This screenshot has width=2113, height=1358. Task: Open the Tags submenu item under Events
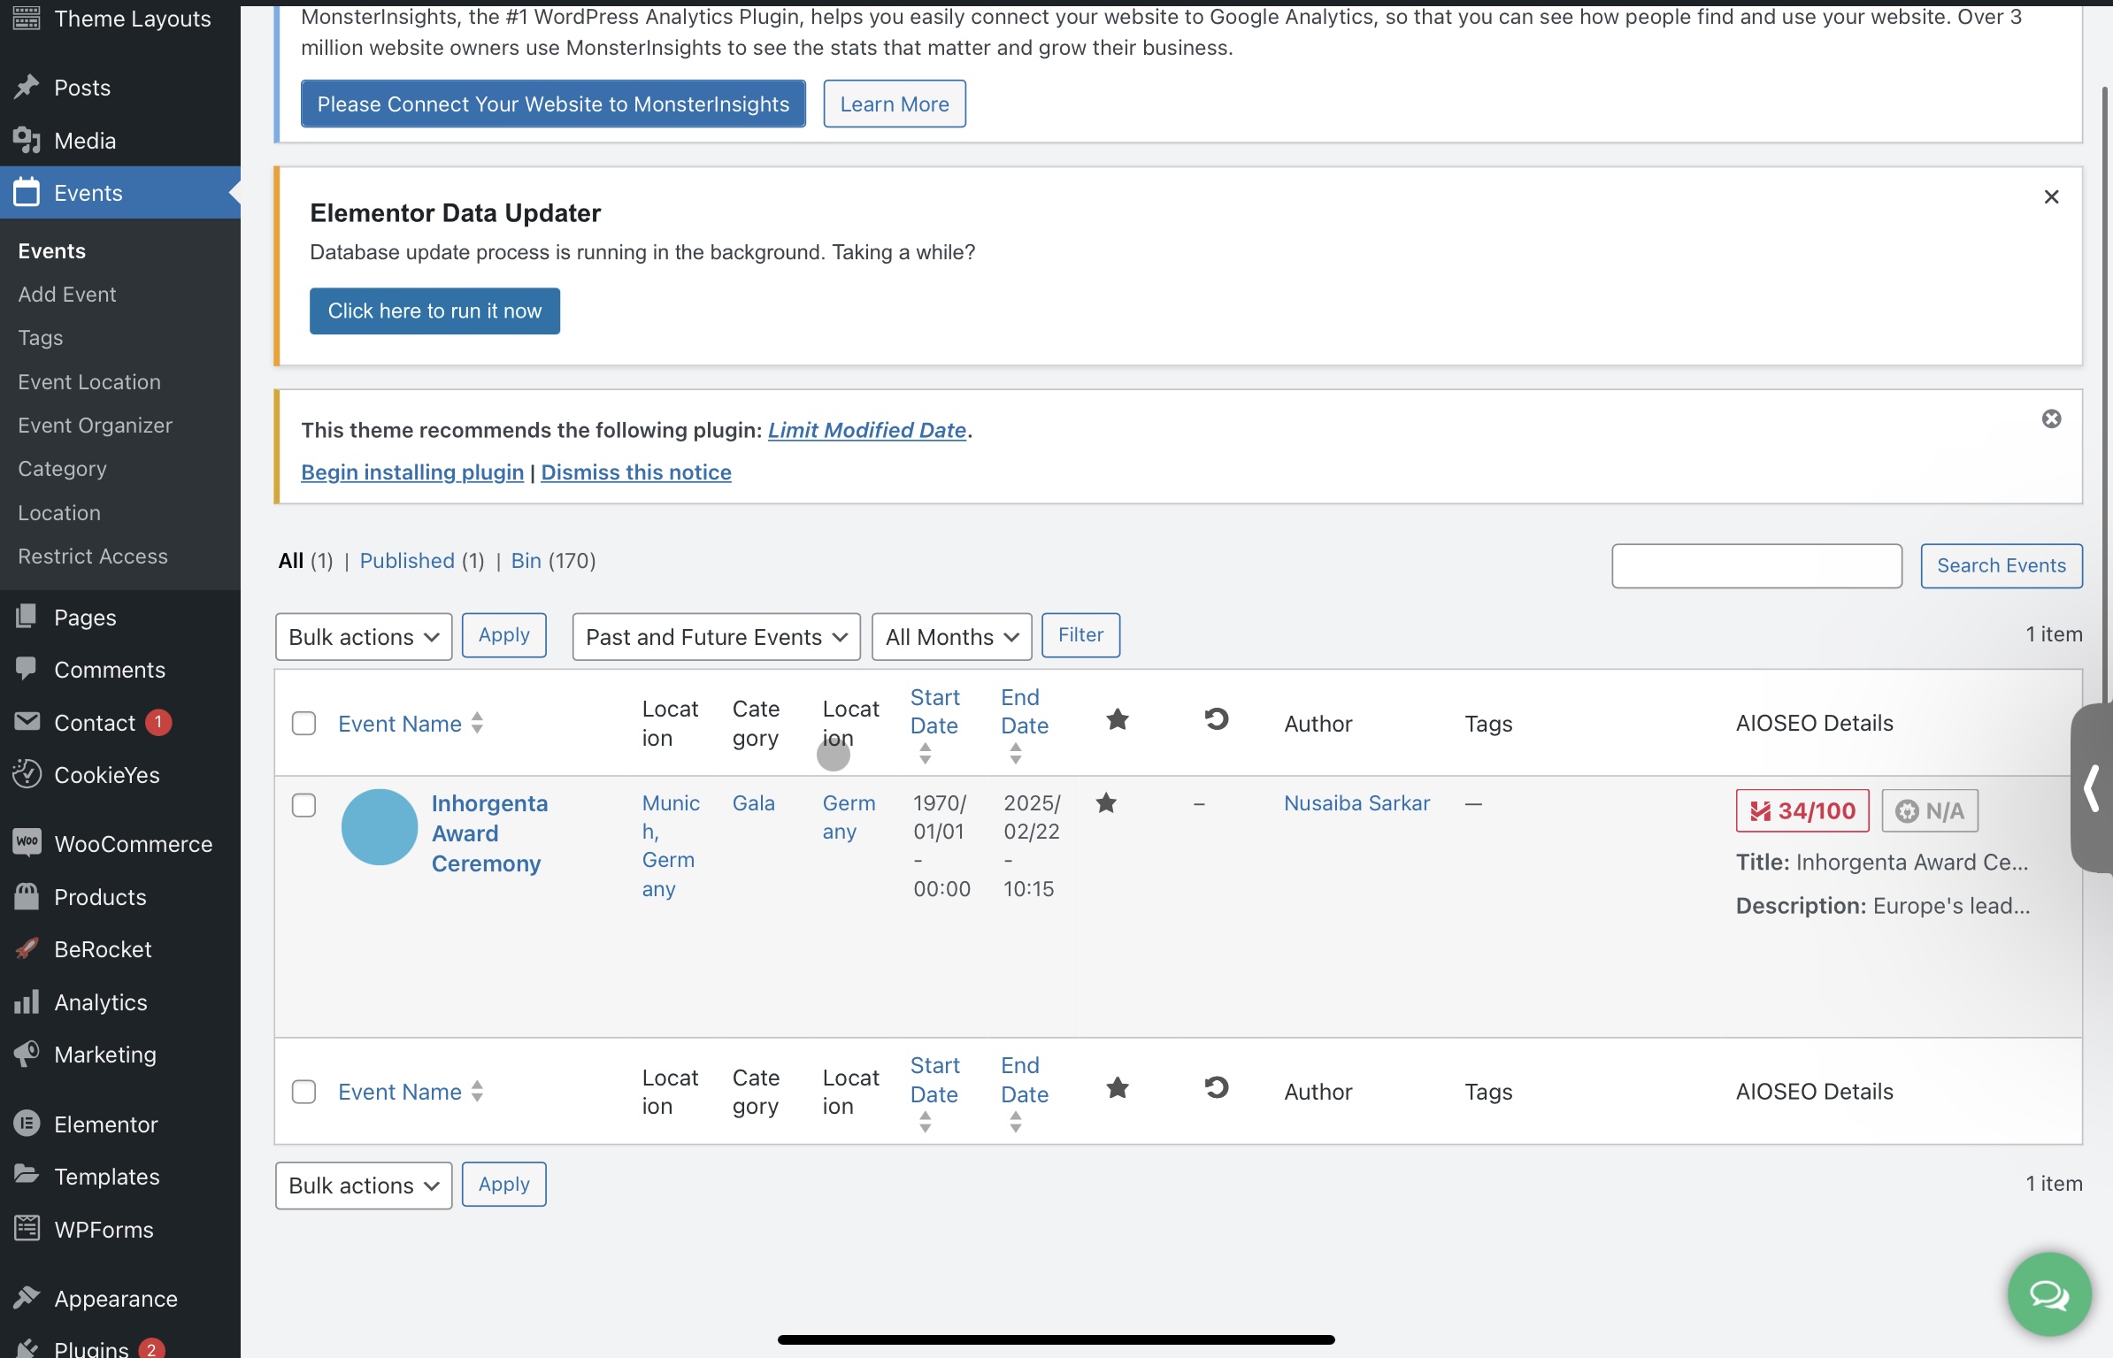coord(41,338)
